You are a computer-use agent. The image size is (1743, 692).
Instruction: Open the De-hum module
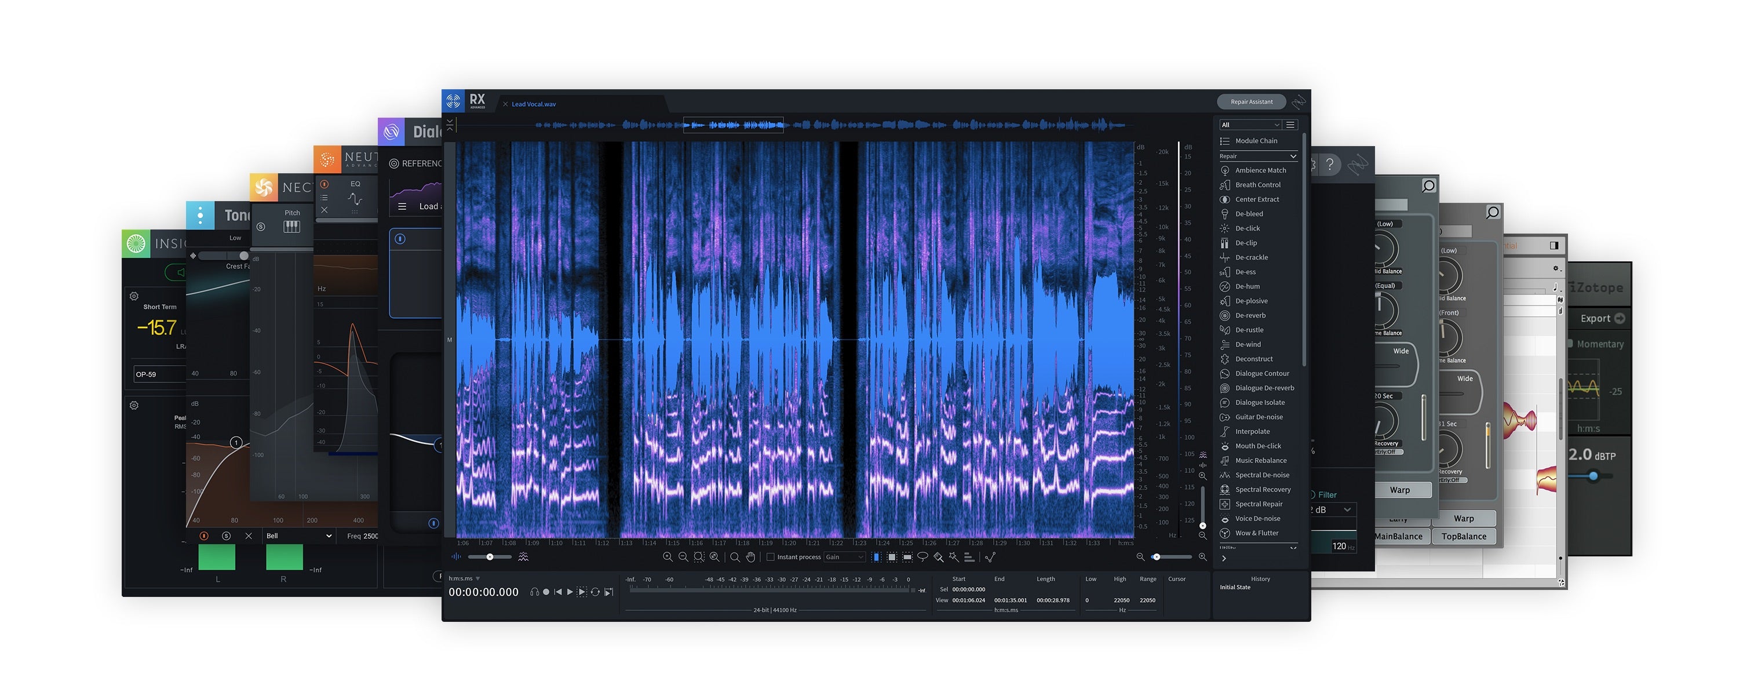tap(1247, 286)
